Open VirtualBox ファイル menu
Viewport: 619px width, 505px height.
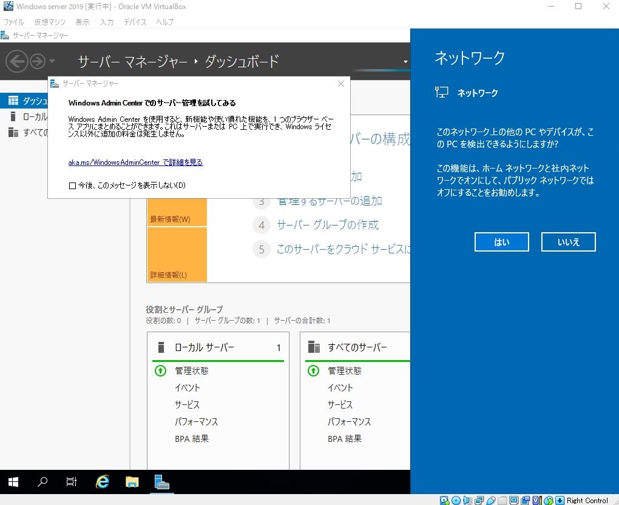(x=14, y=22)
